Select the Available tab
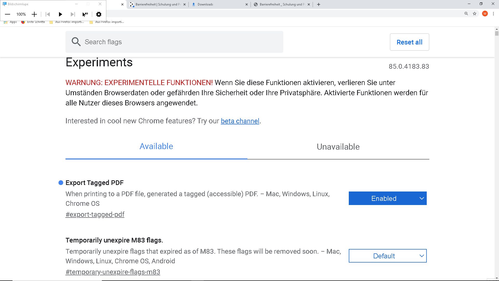The height and width of the screenshot is (281, 499). pos(156,146)
